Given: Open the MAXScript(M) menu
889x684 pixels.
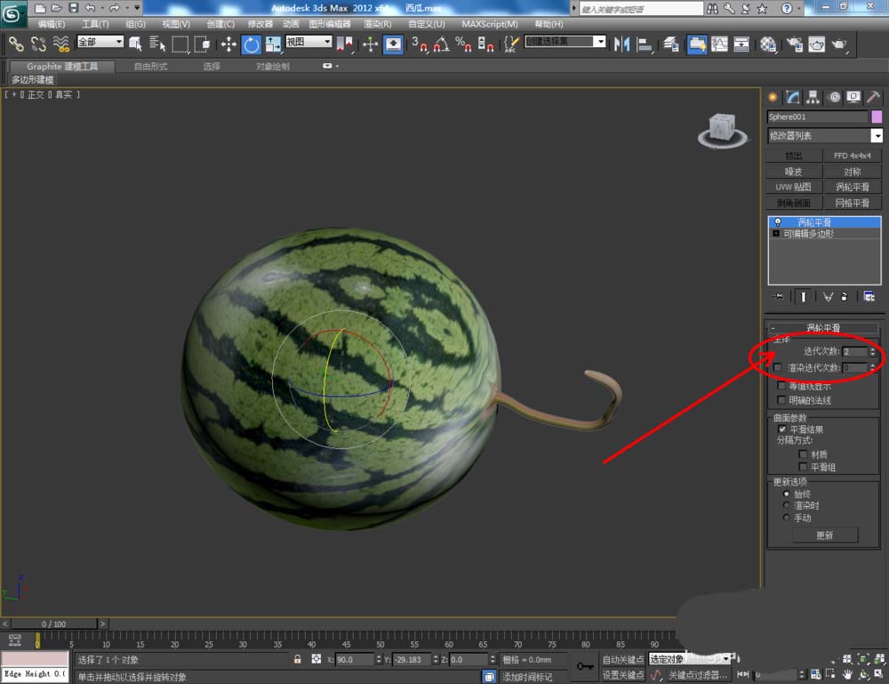Looking at the screenshot, I should (x=489, y=24).
